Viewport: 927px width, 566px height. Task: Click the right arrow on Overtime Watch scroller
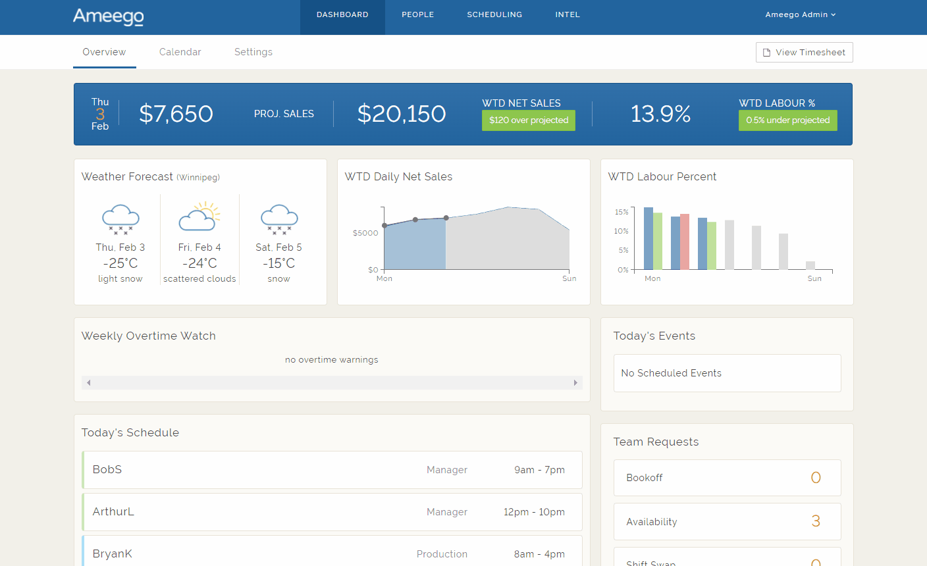(x=576, y=382)
